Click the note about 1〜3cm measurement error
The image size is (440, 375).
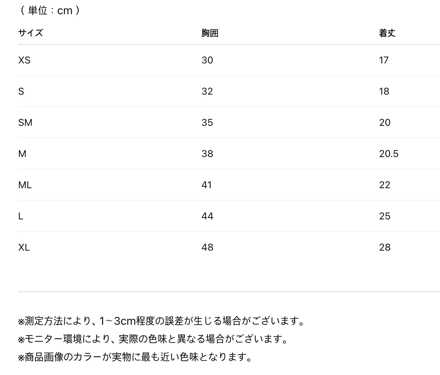tap(162, 321)
